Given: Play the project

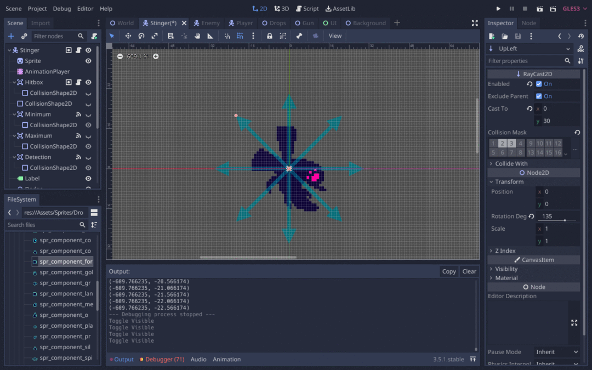Looking at the screenshot, I should point(498,9).
